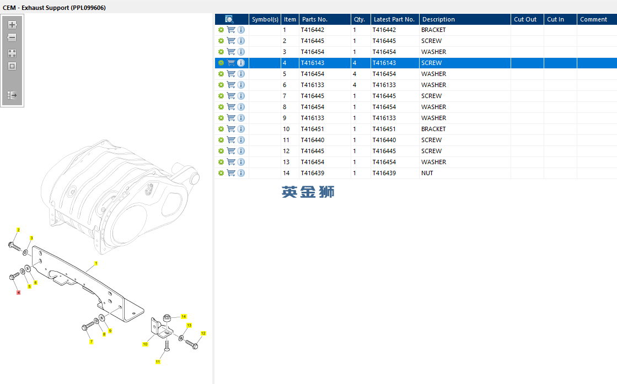Click the Symbol(s) column header
Screen dimensions: 617x384
pos(265,19)
